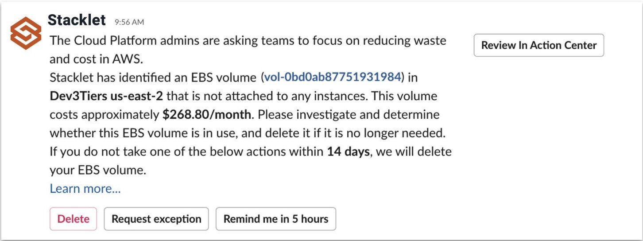Image resolution: width=643 pixels, height=241 pixels.
Task: Open the Stacklet sender name
Action: [x=77, y=20]
